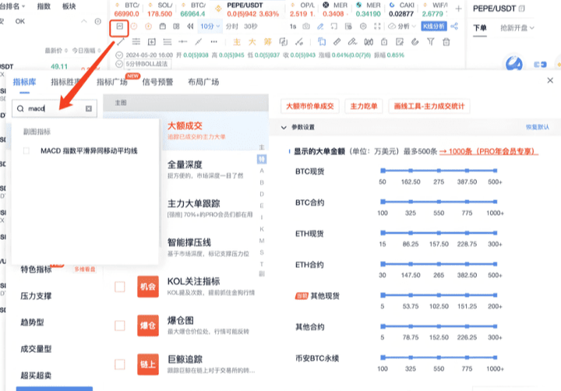The image size is (561, 391).
Task: Close the indicator library panel
Action: coord(550,80)
